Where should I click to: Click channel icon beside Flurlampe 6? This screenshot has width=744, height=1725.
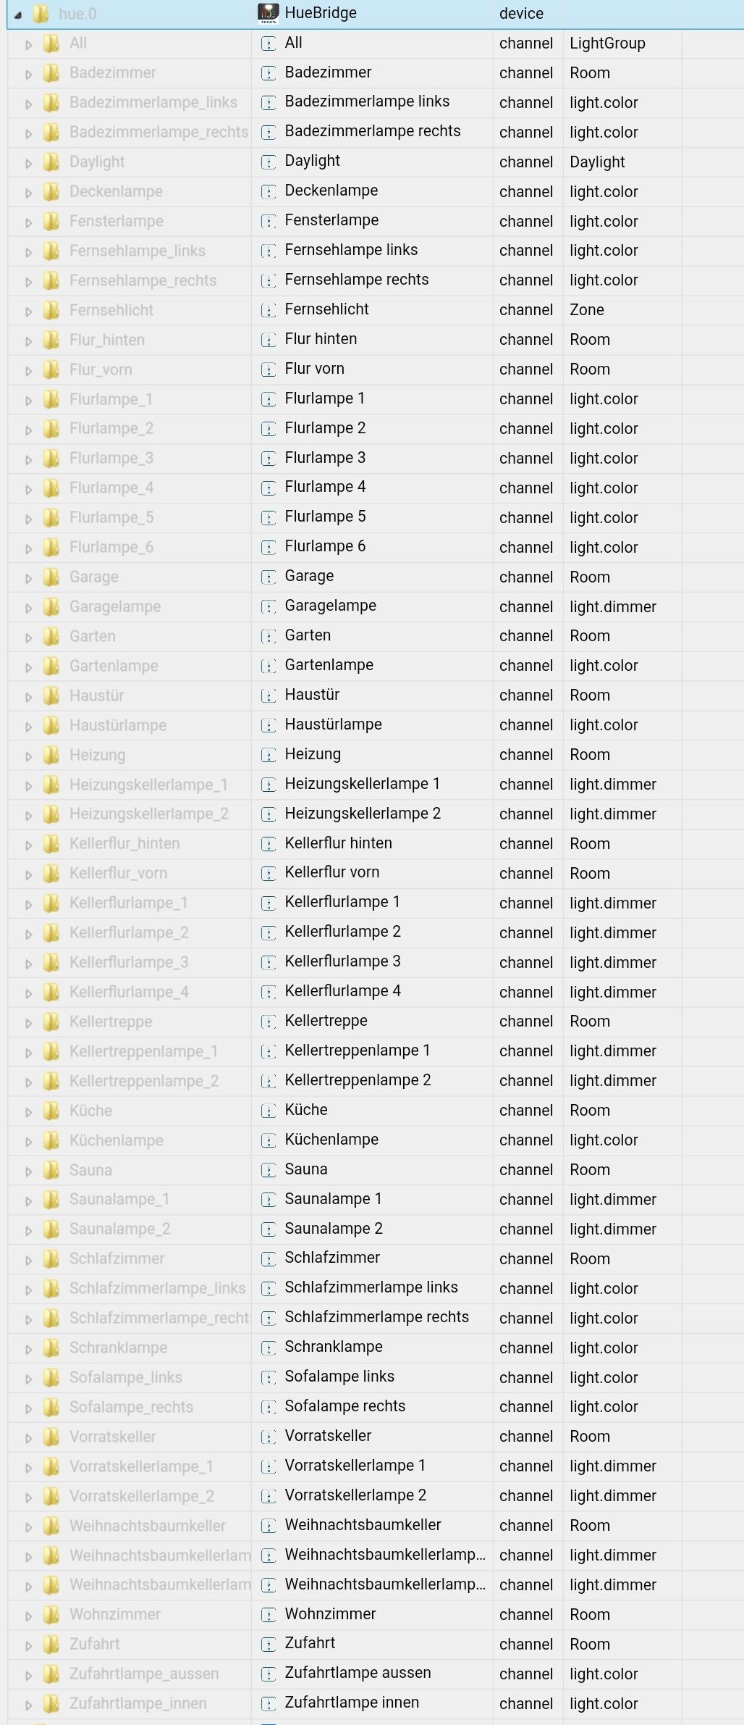click(269, 548)
